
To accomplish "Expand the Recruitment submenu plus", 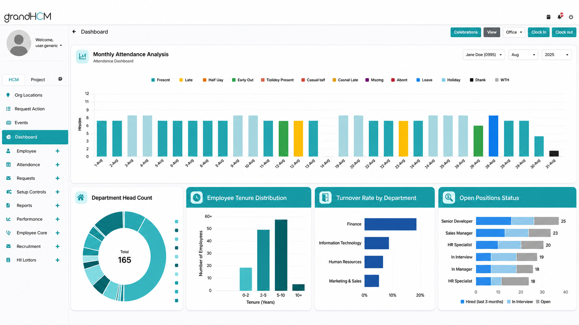I will pos(57,246).
